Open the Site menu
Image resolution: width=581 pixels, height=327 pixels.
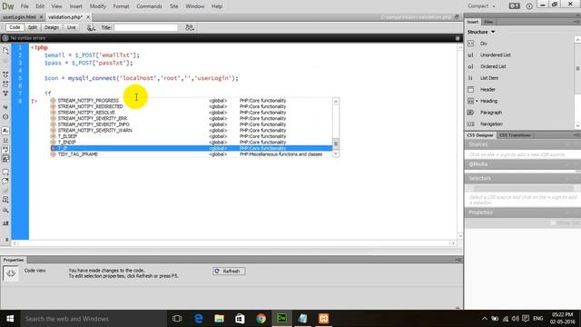(173, 6)
